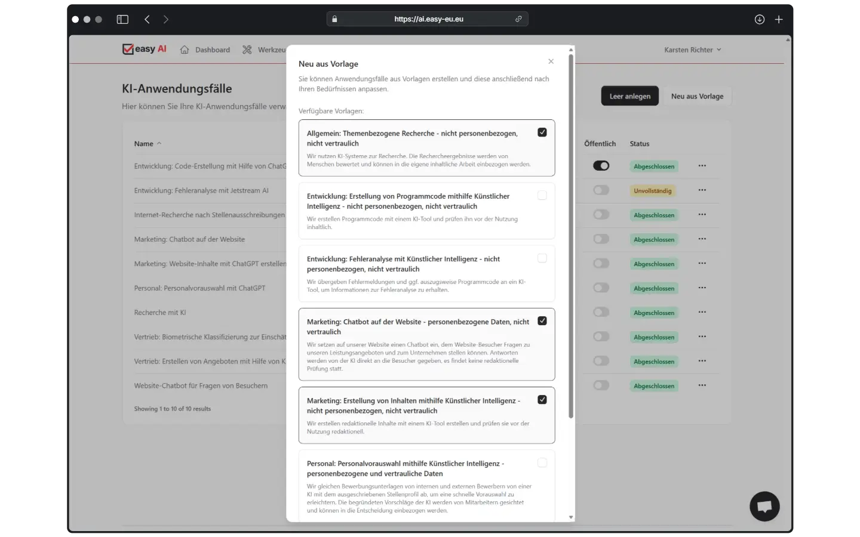Click the browser downloads icon
The width and height of the screenshot is (860, 537).
point(760,19)
